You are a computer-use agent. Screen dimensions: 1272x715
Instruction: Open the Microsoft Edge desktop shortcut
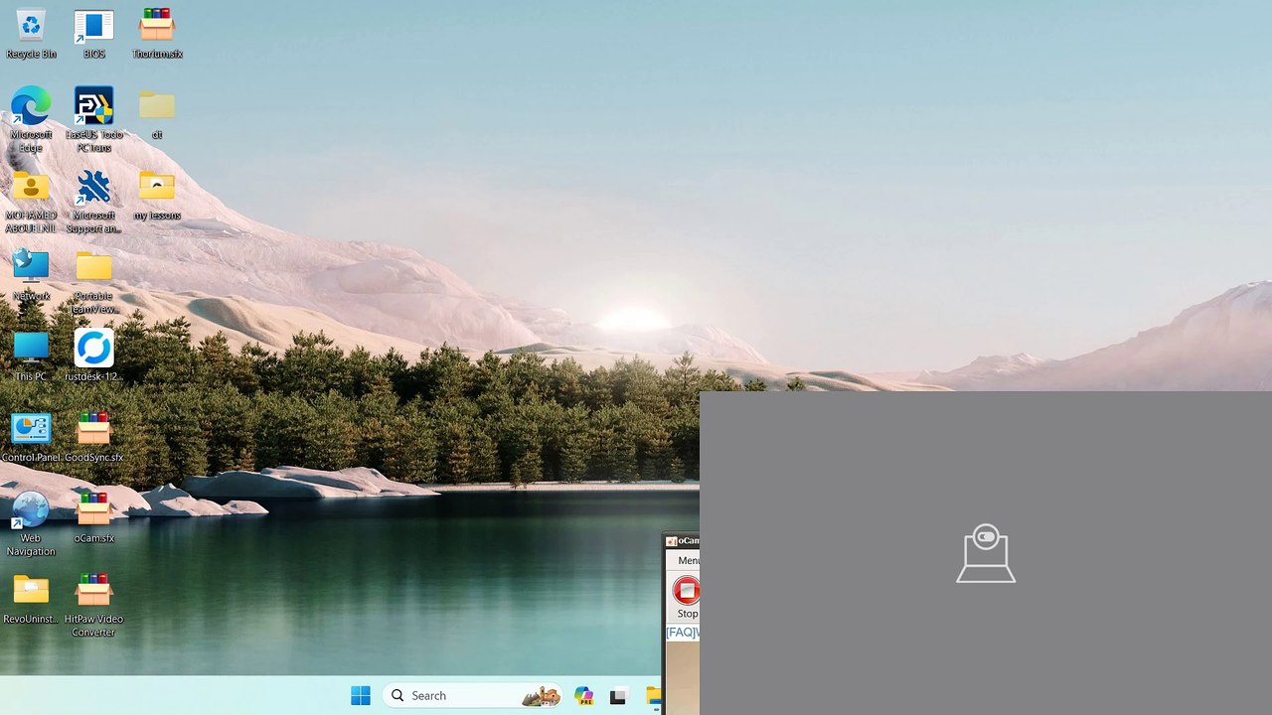coord(31,119)
